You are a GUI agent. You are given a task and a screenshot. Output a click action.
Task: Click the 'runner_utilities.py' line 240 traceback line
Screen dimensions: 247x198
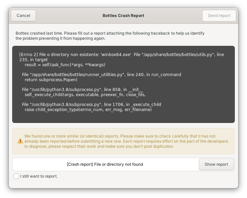tap(101, 74)
